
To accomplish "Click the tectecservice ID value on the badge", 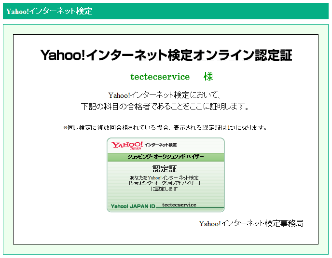I will coord(179,205).
